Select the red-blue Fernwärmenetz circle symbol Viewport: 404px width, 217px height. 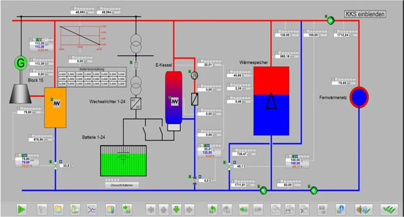359,97
